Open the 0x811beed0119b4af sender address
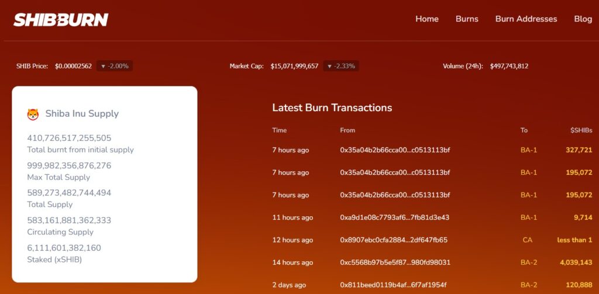This screenshot has width=599, height=294. [393, 285]
